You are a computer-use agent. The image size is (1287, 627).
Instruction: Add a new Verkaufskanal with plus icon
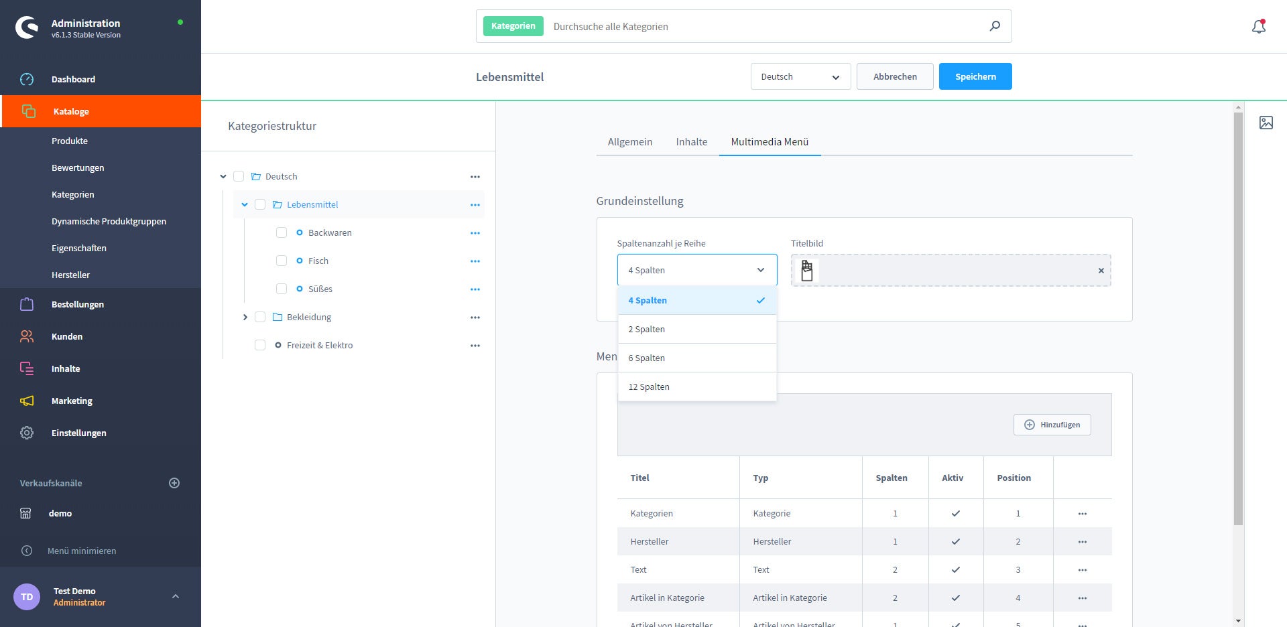coord(174,483)
